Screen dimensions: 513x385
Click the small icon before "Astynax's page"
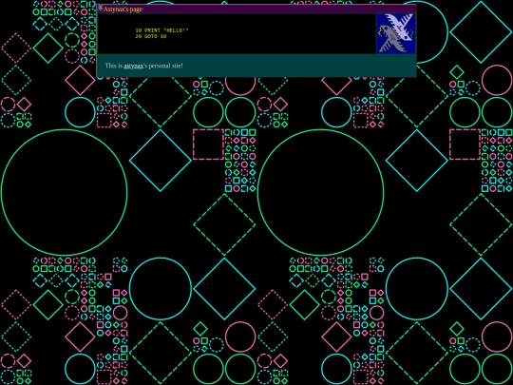coord(101,9)
